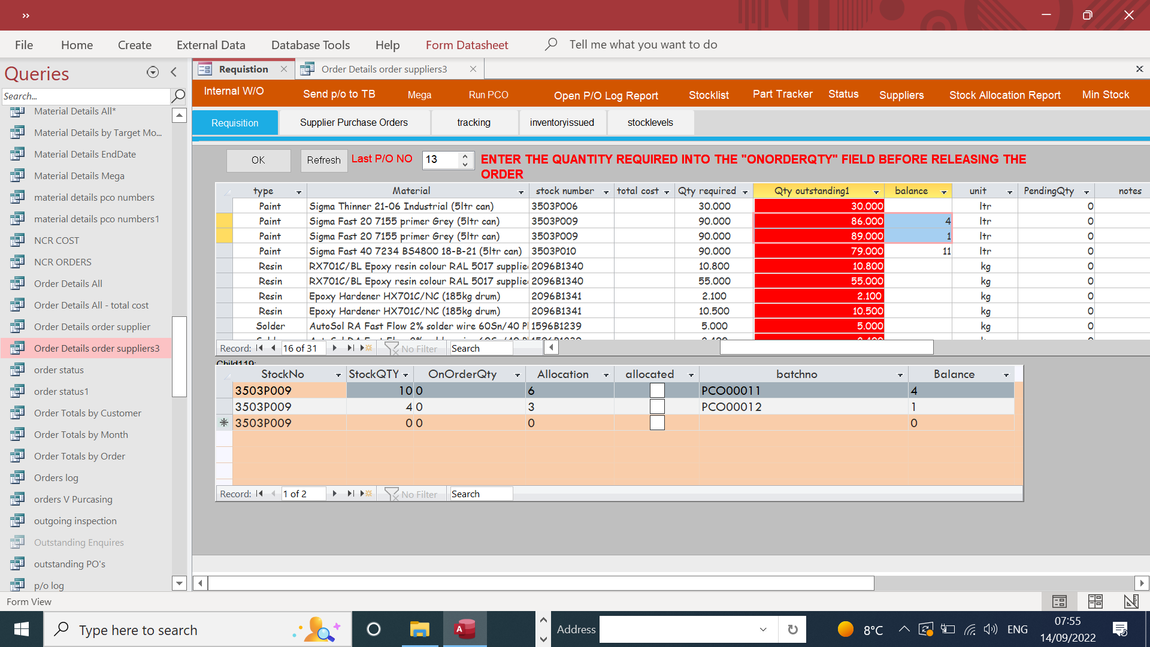Go to next record in upper grid
Screen dimensions: 1150x647
(335, 348)
